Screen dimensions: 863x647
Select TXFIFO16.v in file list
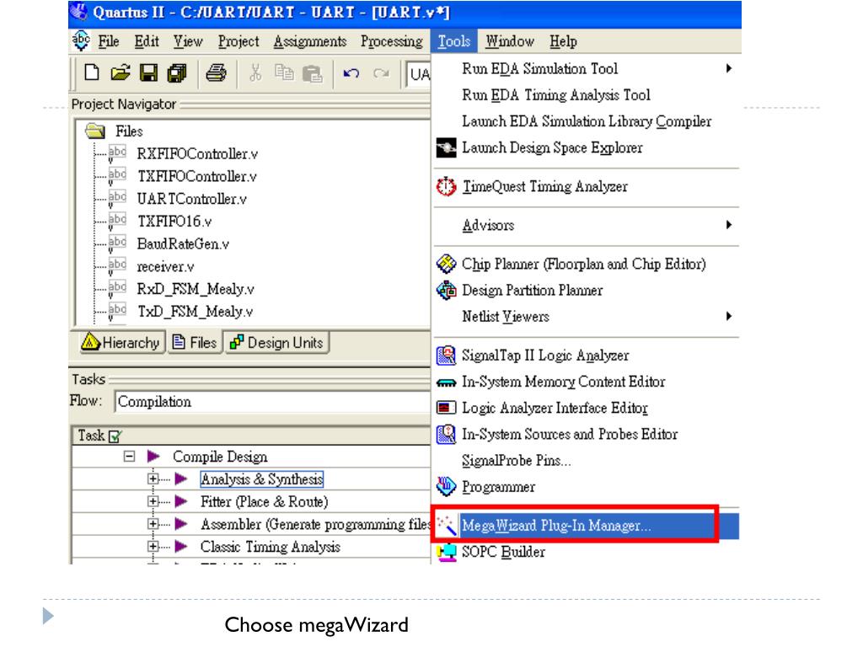pos(174,222)
